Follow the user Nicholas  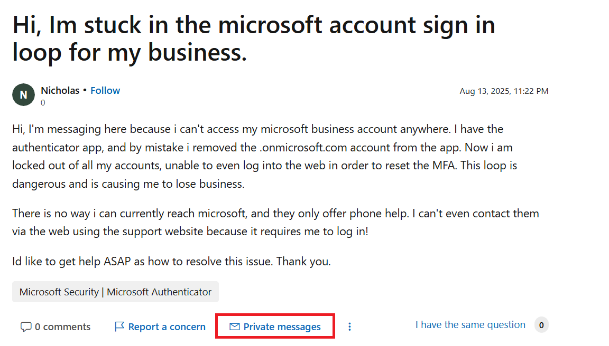105,90
